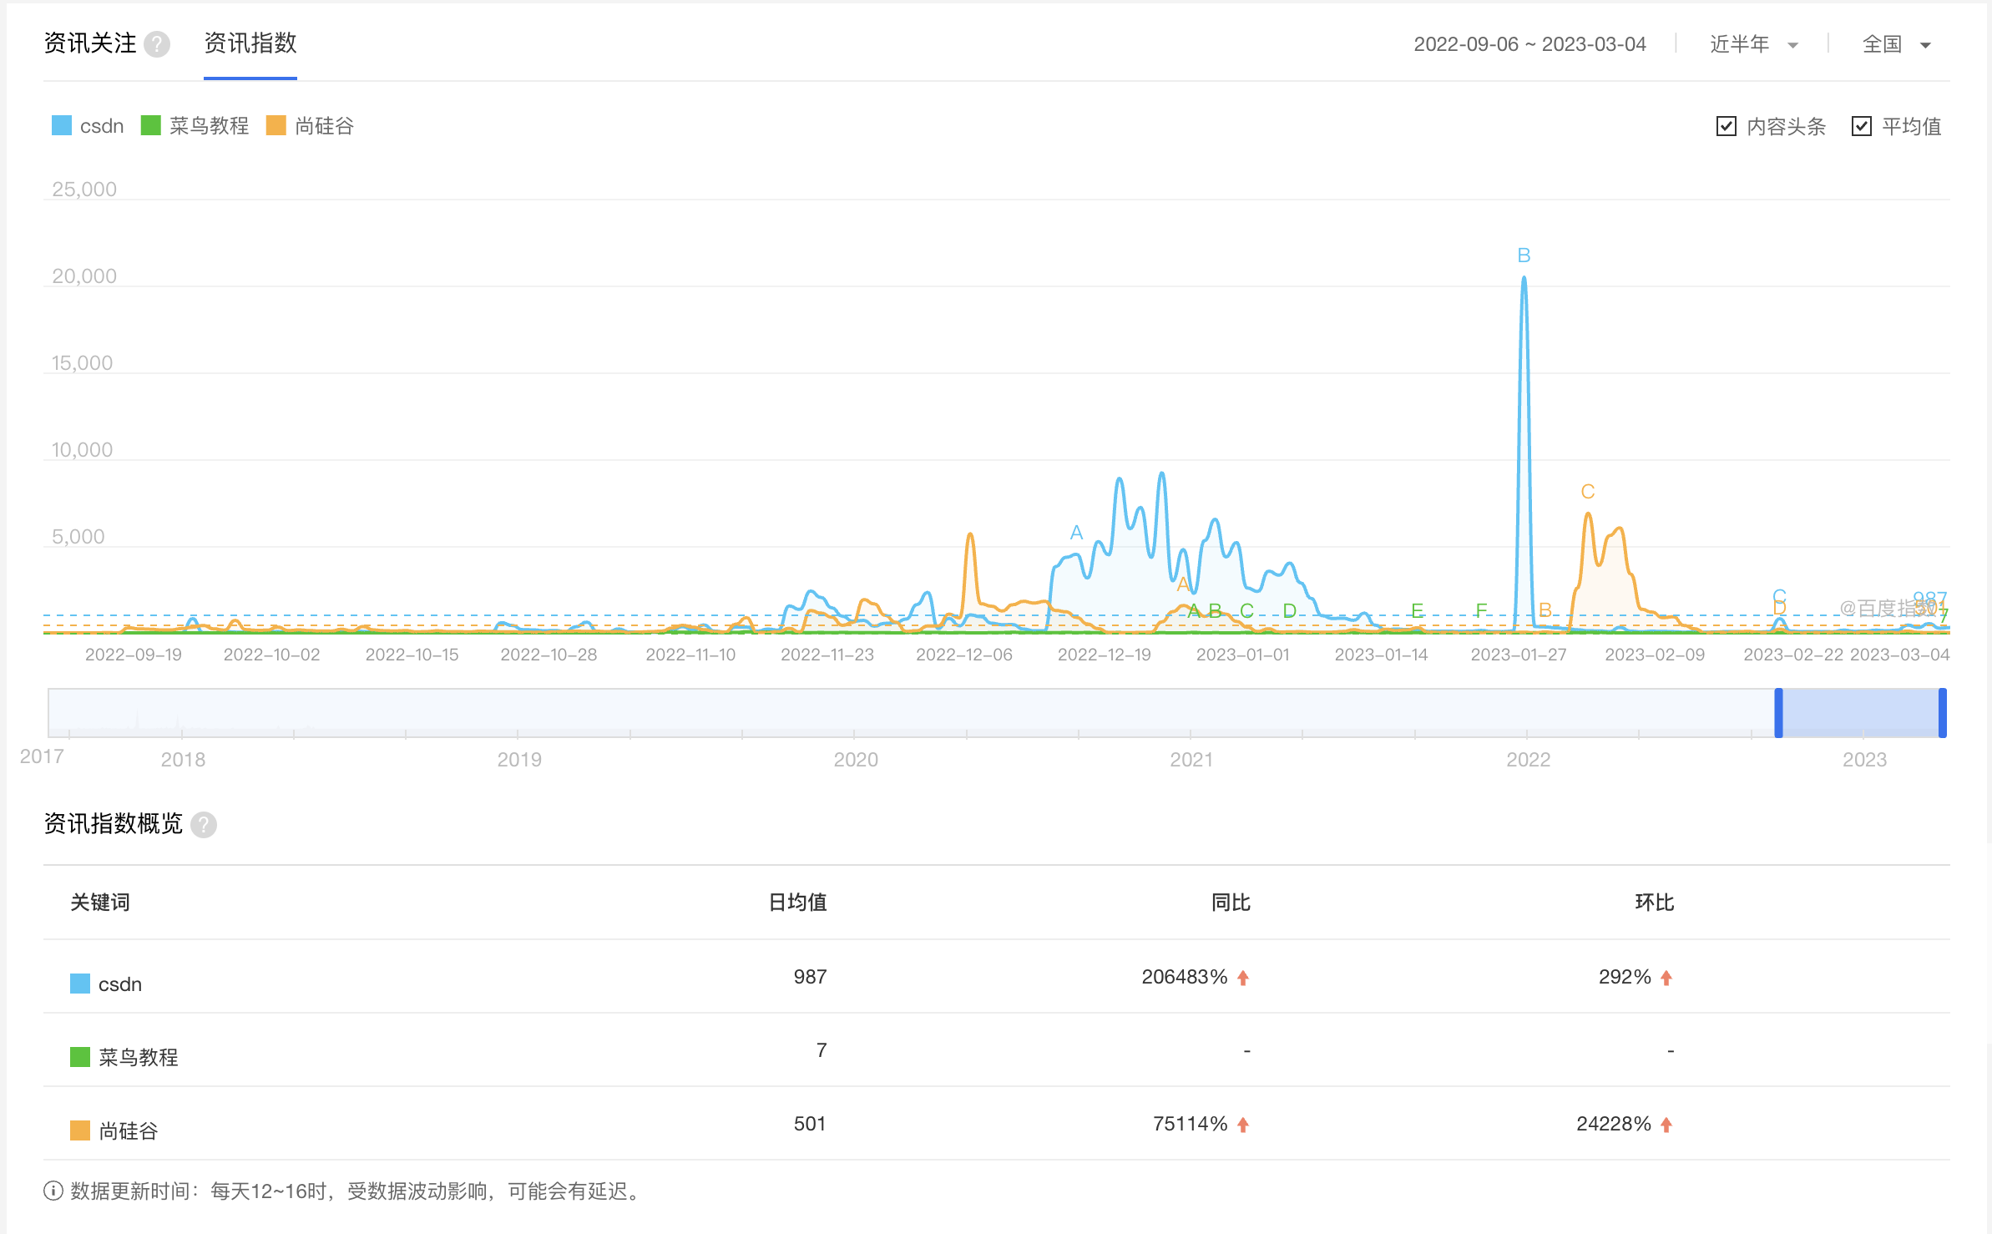Select the 资讯指数 tab

click(250, 43)
